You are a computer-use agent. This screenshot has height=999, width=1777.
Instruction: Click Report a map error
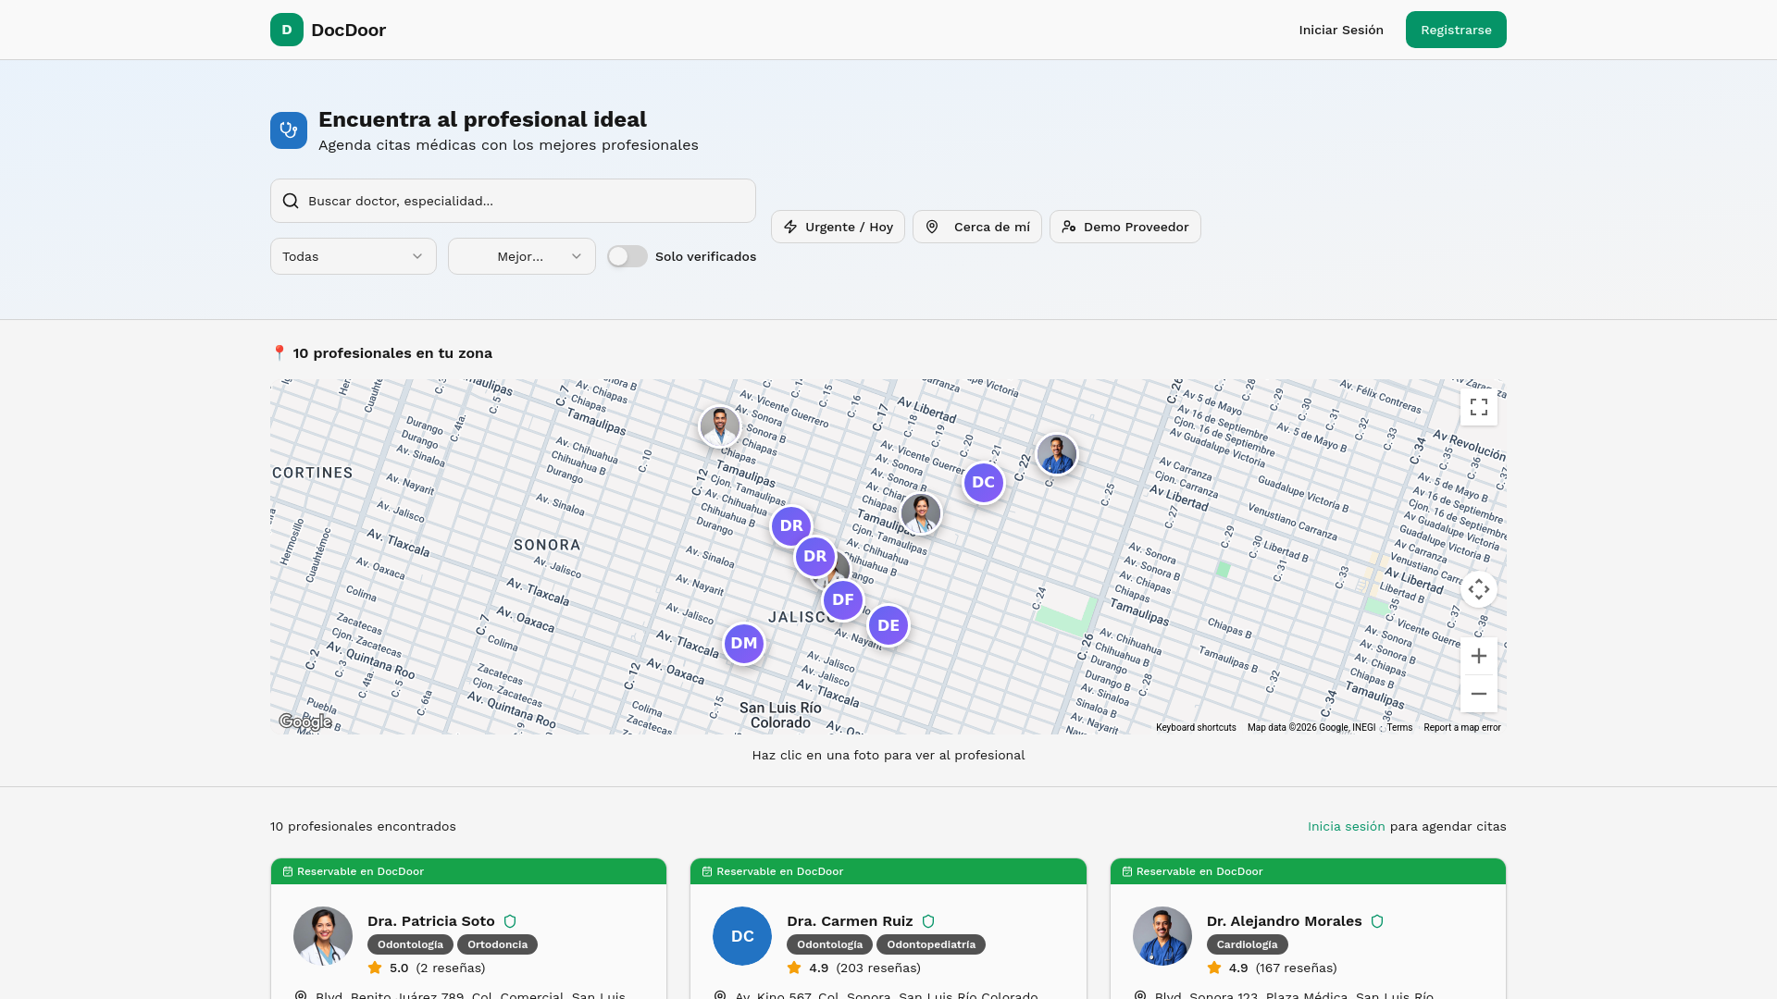1462,727
